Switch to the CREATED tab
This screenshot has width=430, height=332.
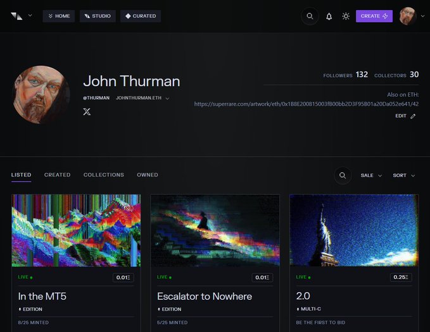(58, 175)
